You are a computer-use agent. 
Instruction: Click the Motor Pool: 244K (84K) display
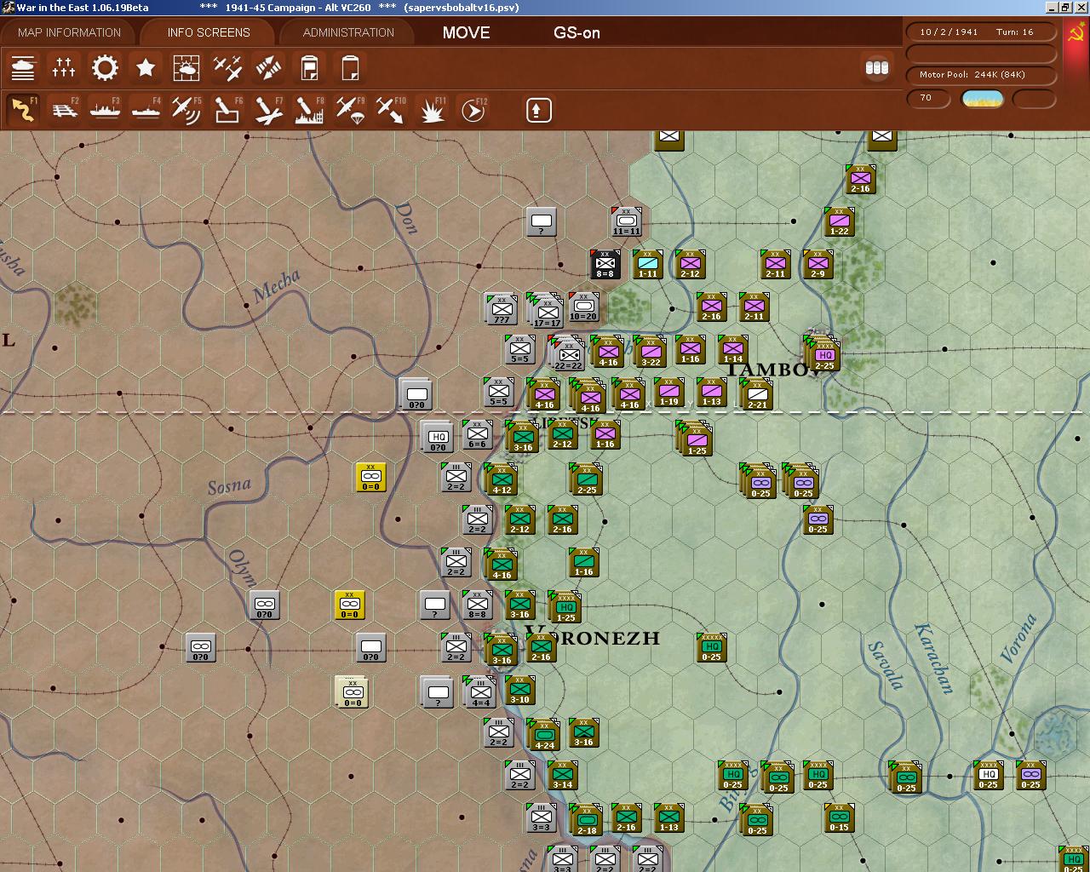point(981,74)
